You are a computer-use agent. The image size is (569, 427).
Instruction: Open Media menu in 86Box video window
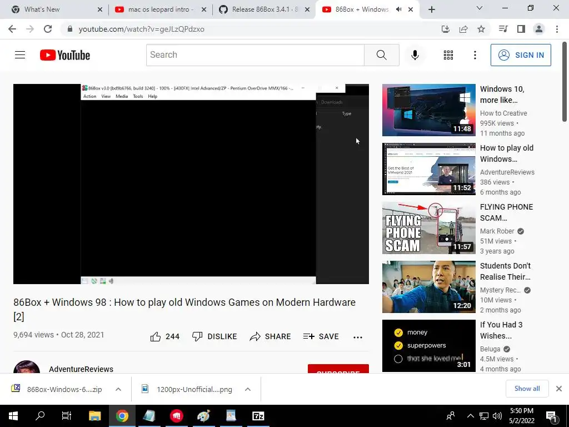pos(122,96)
